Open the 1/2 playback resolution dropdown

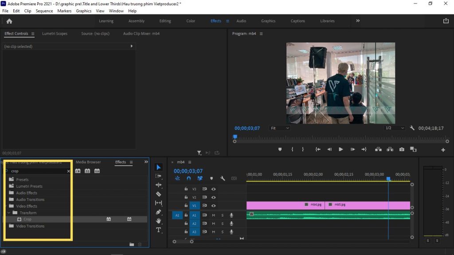coord(394,128)
